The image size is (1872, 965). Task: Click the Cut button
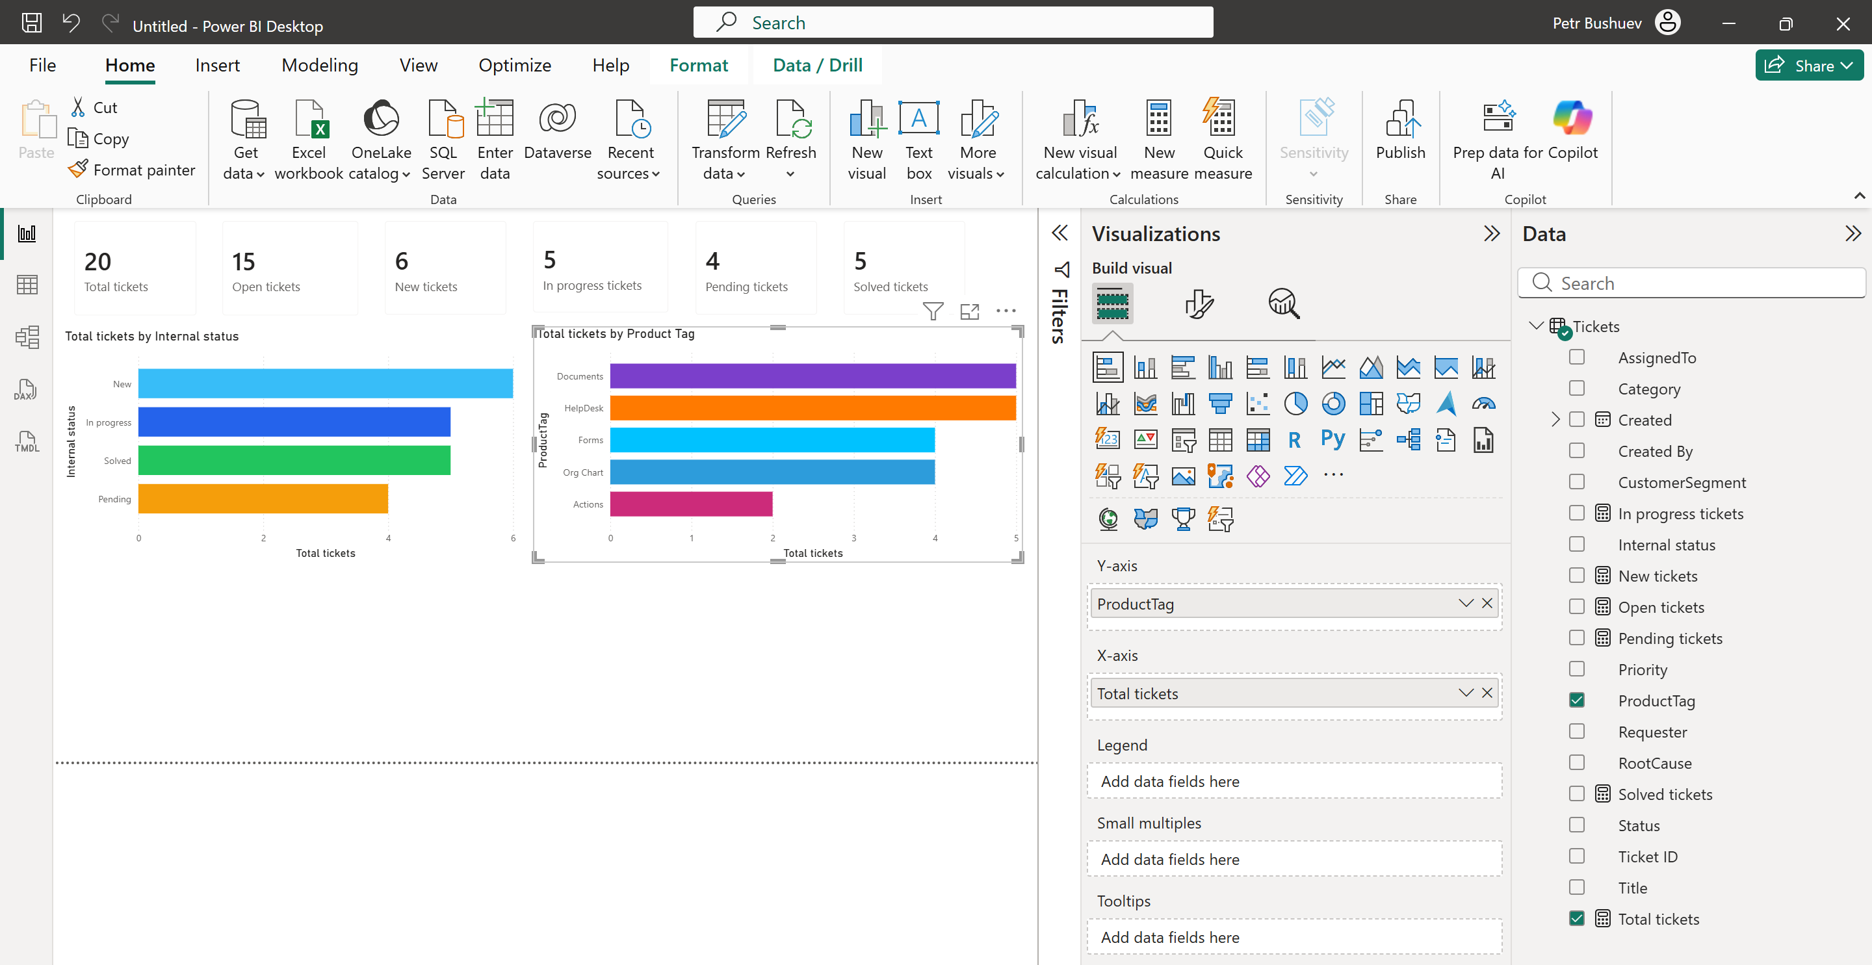(x=94, y=107)
